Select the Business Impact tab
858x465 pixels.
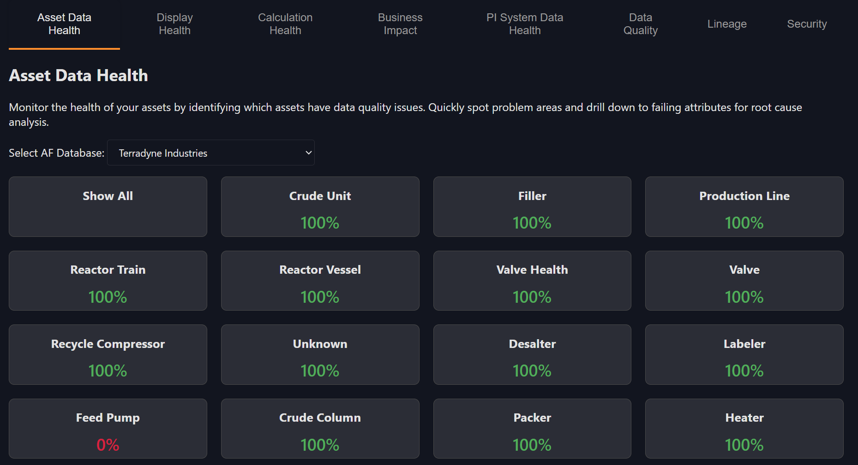400,24
